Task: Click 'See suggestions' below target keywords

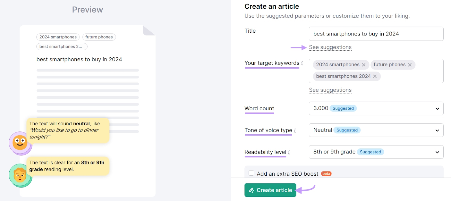Action: point(330,90)
